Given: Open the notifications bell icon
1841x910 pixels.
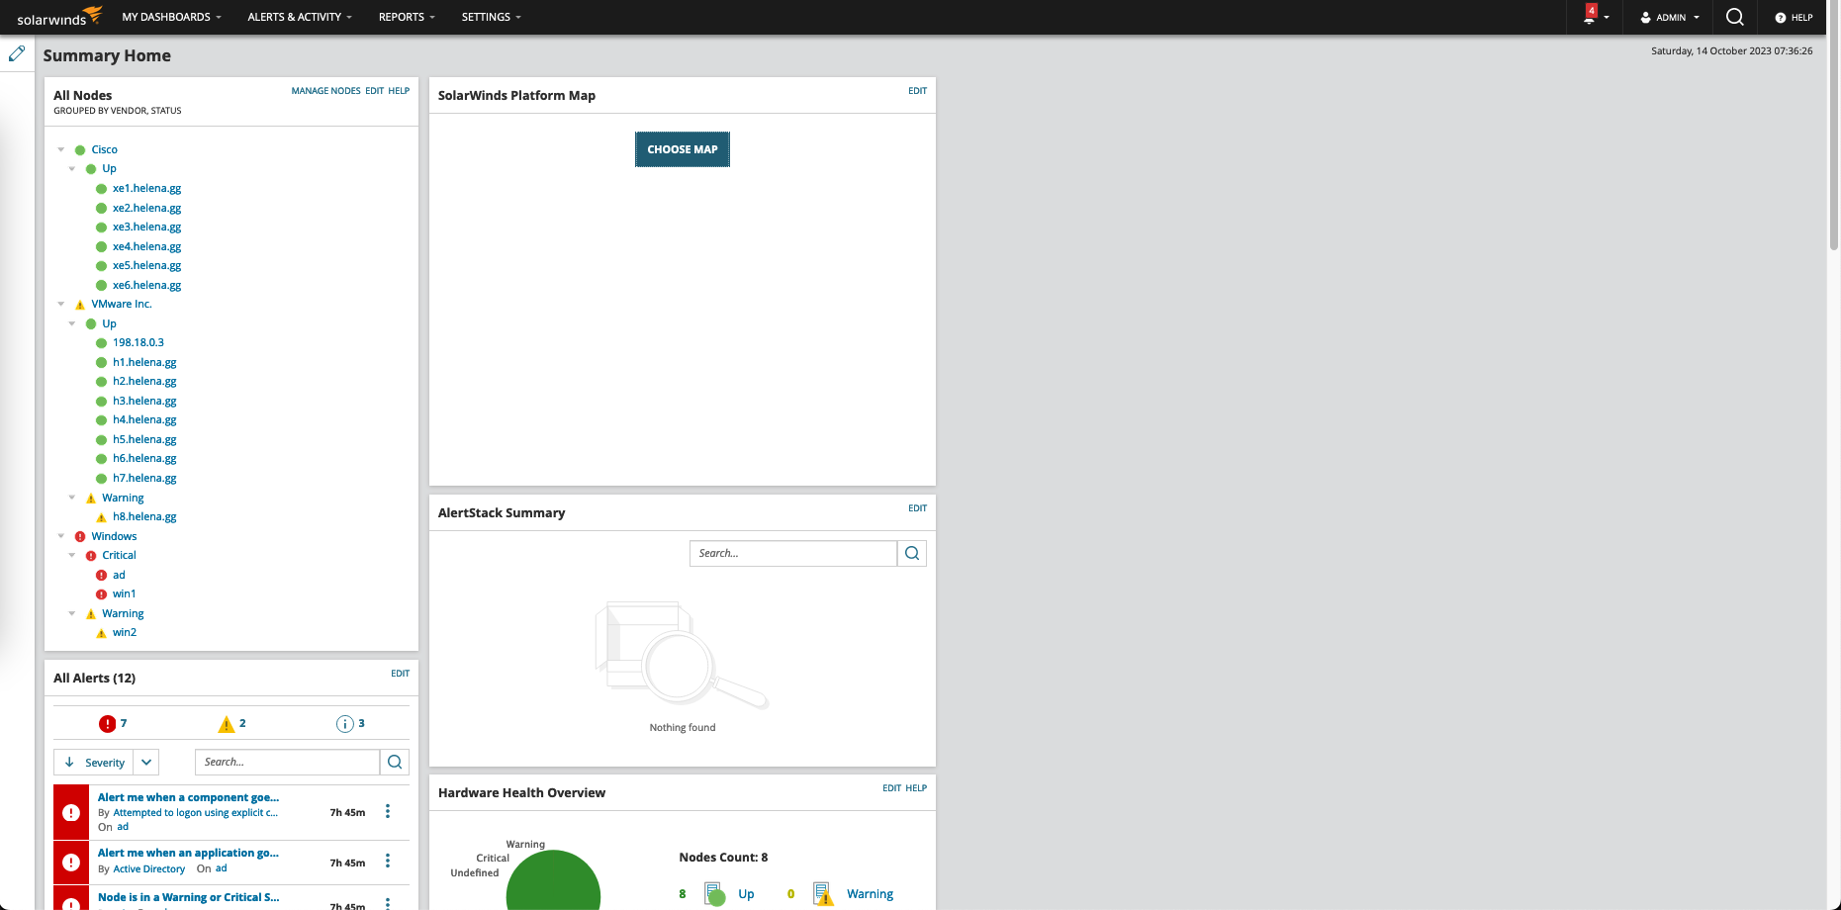Looking at the screenshot, I should (1589, 17).
